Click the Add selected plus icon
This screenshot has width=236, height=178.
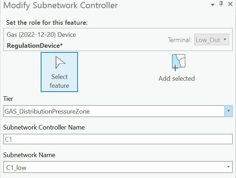point(177,63)
